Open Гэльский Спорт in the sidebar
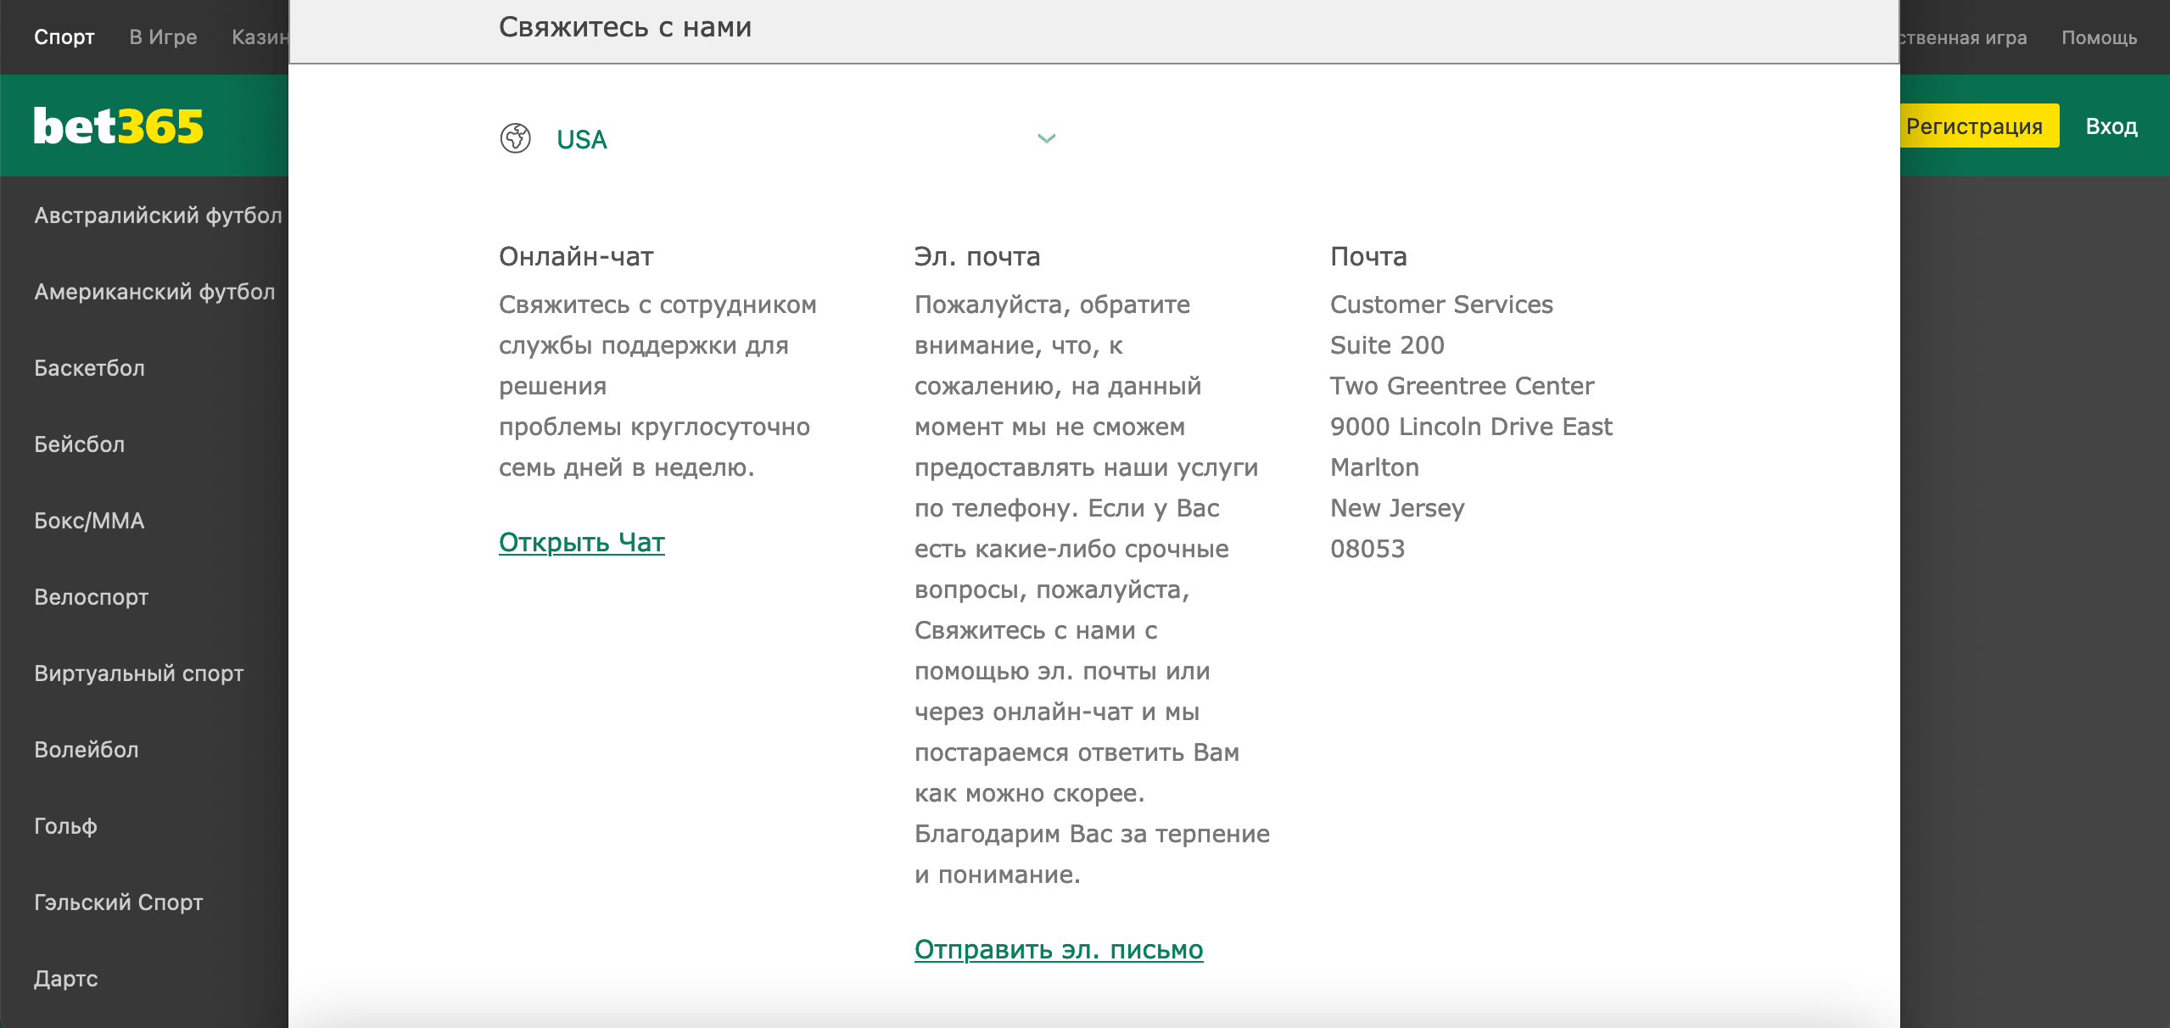 [118, 902]
